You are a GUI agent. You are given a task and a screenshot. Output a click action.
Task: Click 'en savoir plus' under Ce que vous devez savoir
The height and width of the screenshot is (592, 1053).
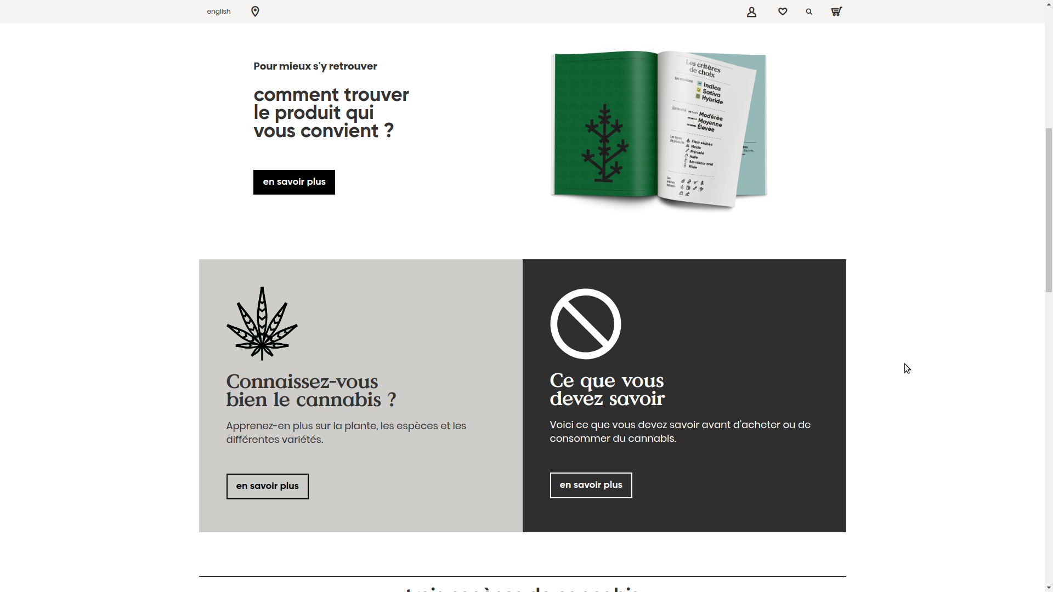click(591, 485)
